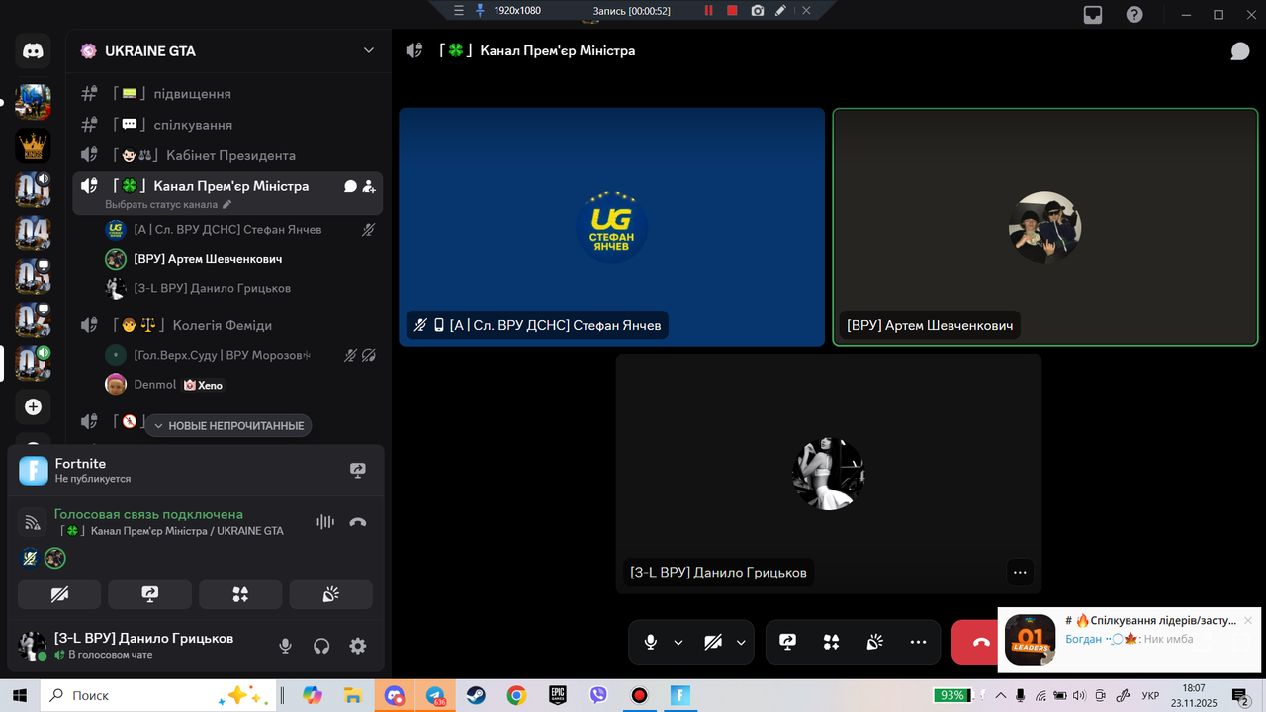
Task: Open soundboard in left voice panel
Action: click(x=330, y=594)
